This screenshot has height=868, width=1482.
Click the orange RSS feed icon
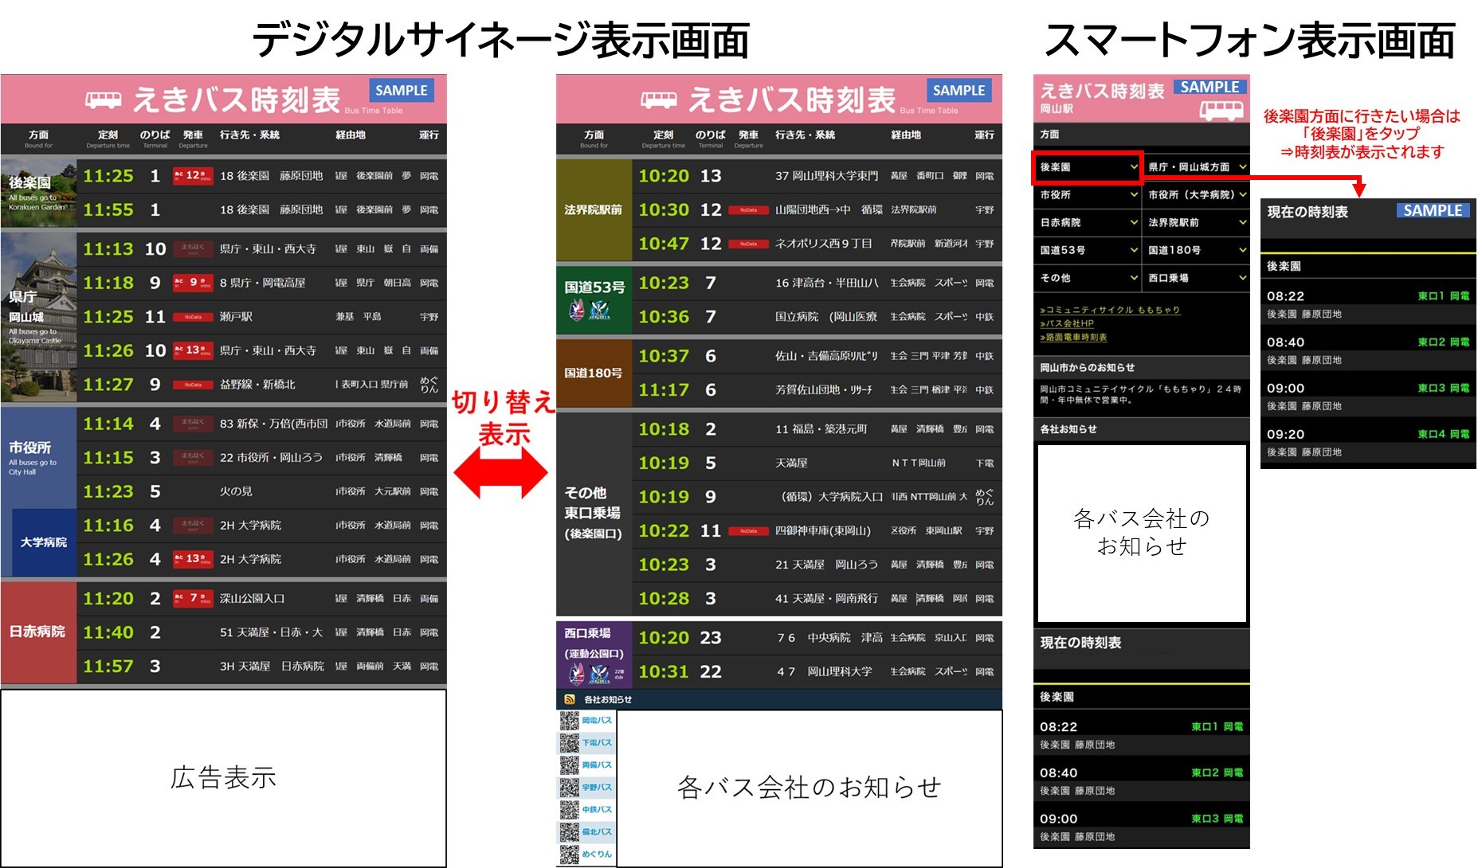pyautogui.click(x=569, y=699)
